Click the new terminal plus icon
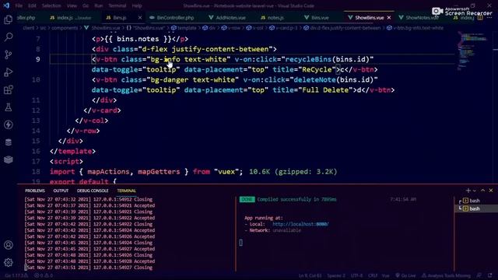Viewport: 498px width, 280px height. (x=468, y=191)
